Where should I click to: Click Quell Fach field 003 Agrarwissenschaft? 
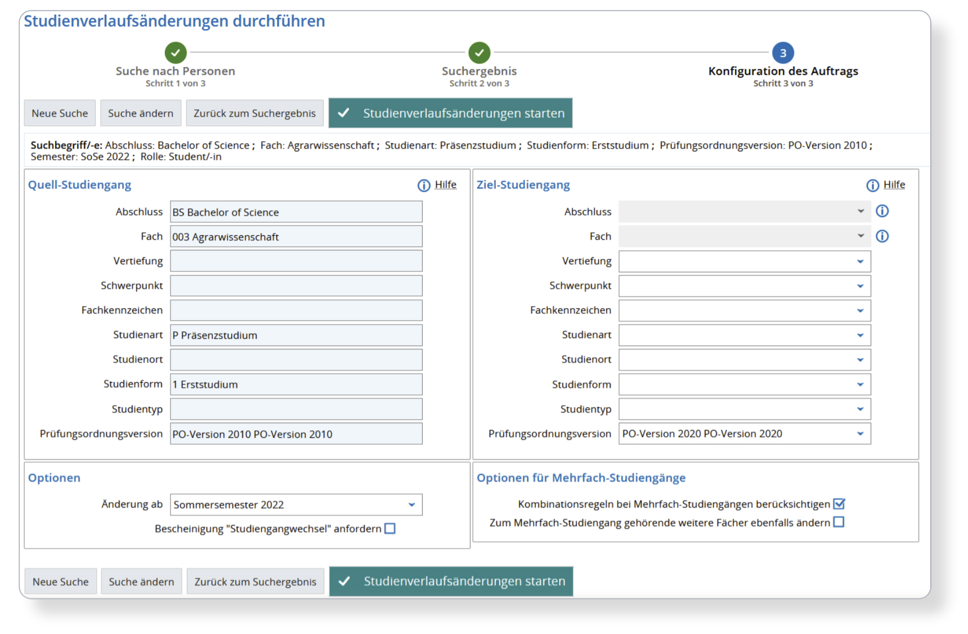pyautogui.click(x=296, y=237)
